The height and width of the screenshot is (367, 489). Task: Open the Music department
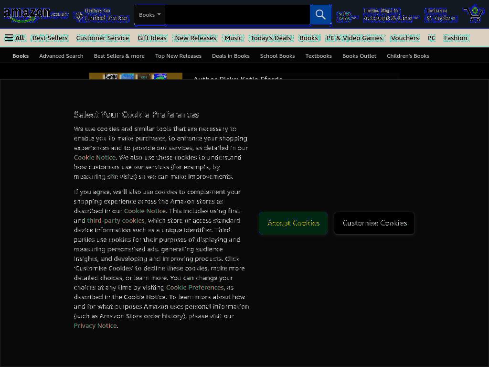tap(233, 38)
